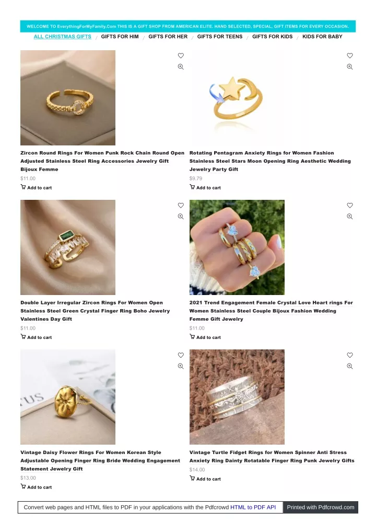Add Rotating Pentagram Anxiety Ring to wishlist
The height and width of the screenshot is (532, 376).
350,55
